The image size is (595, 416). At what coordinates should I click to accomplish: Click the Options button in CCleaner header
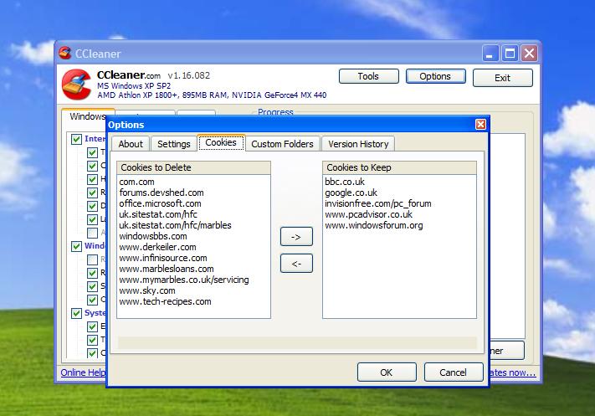coord(436,76)
